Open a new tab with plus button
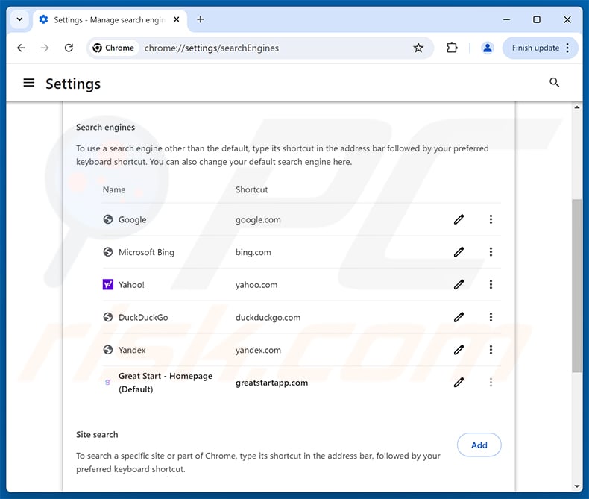 (201, 19)
